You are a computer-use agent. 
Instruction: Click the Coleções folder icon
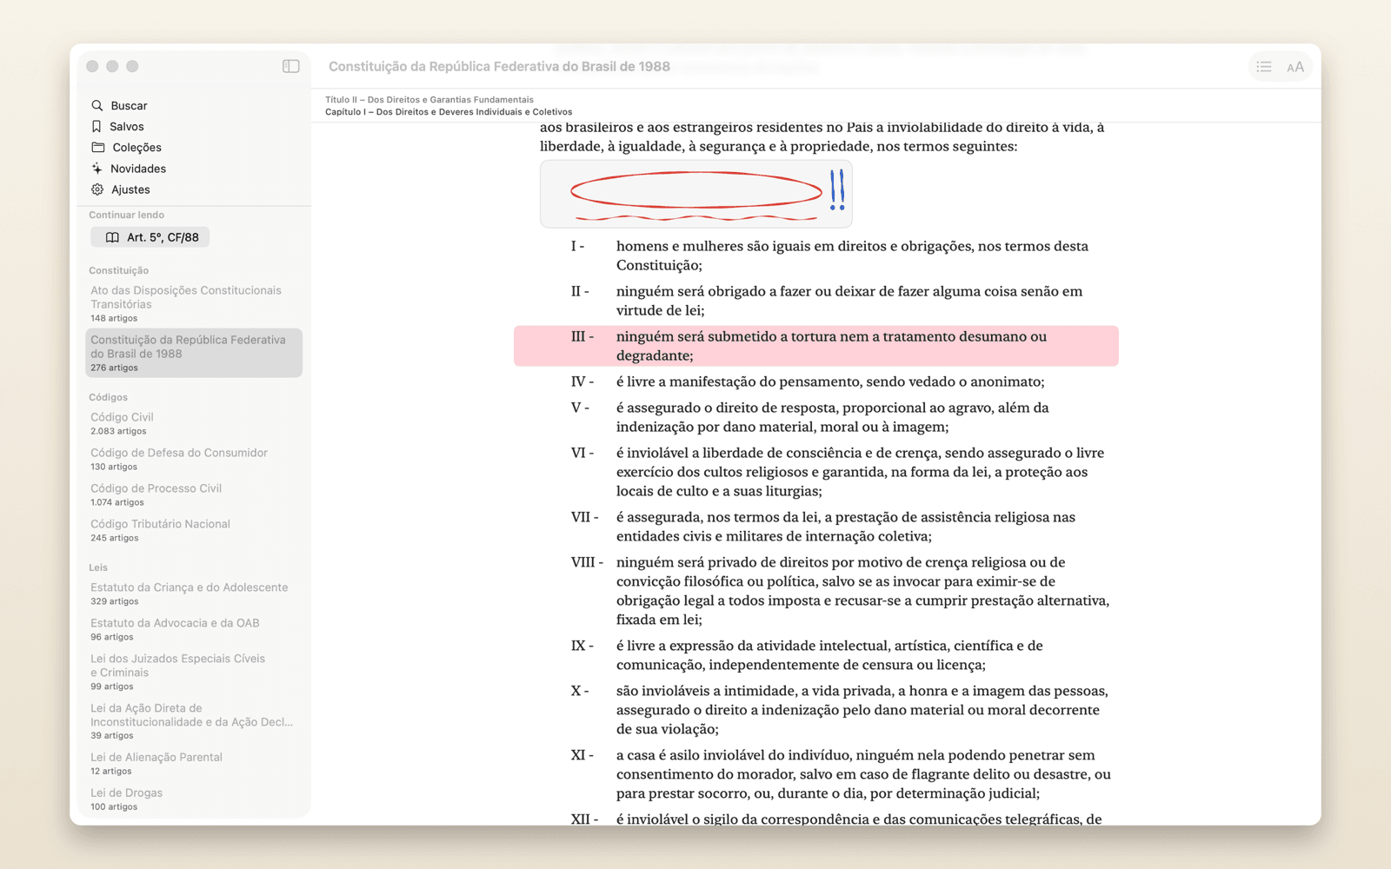[x=98, y=147]
